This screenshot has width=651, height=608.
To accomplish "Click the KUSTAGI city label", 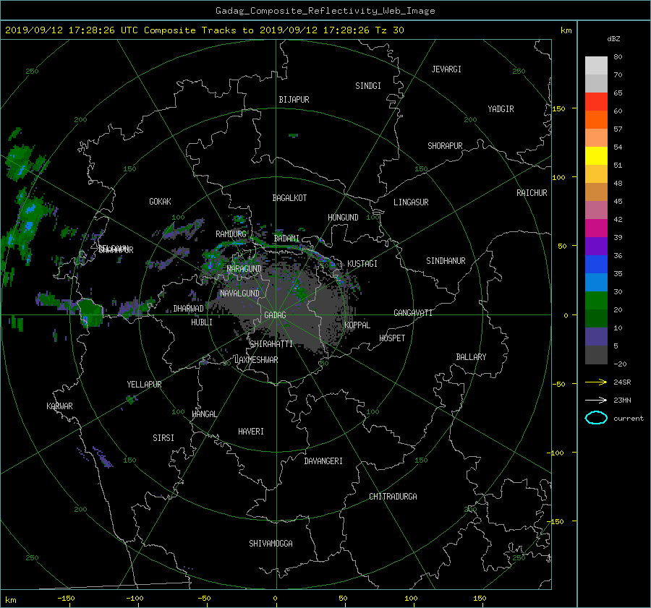I will click(x=362, y=264).
